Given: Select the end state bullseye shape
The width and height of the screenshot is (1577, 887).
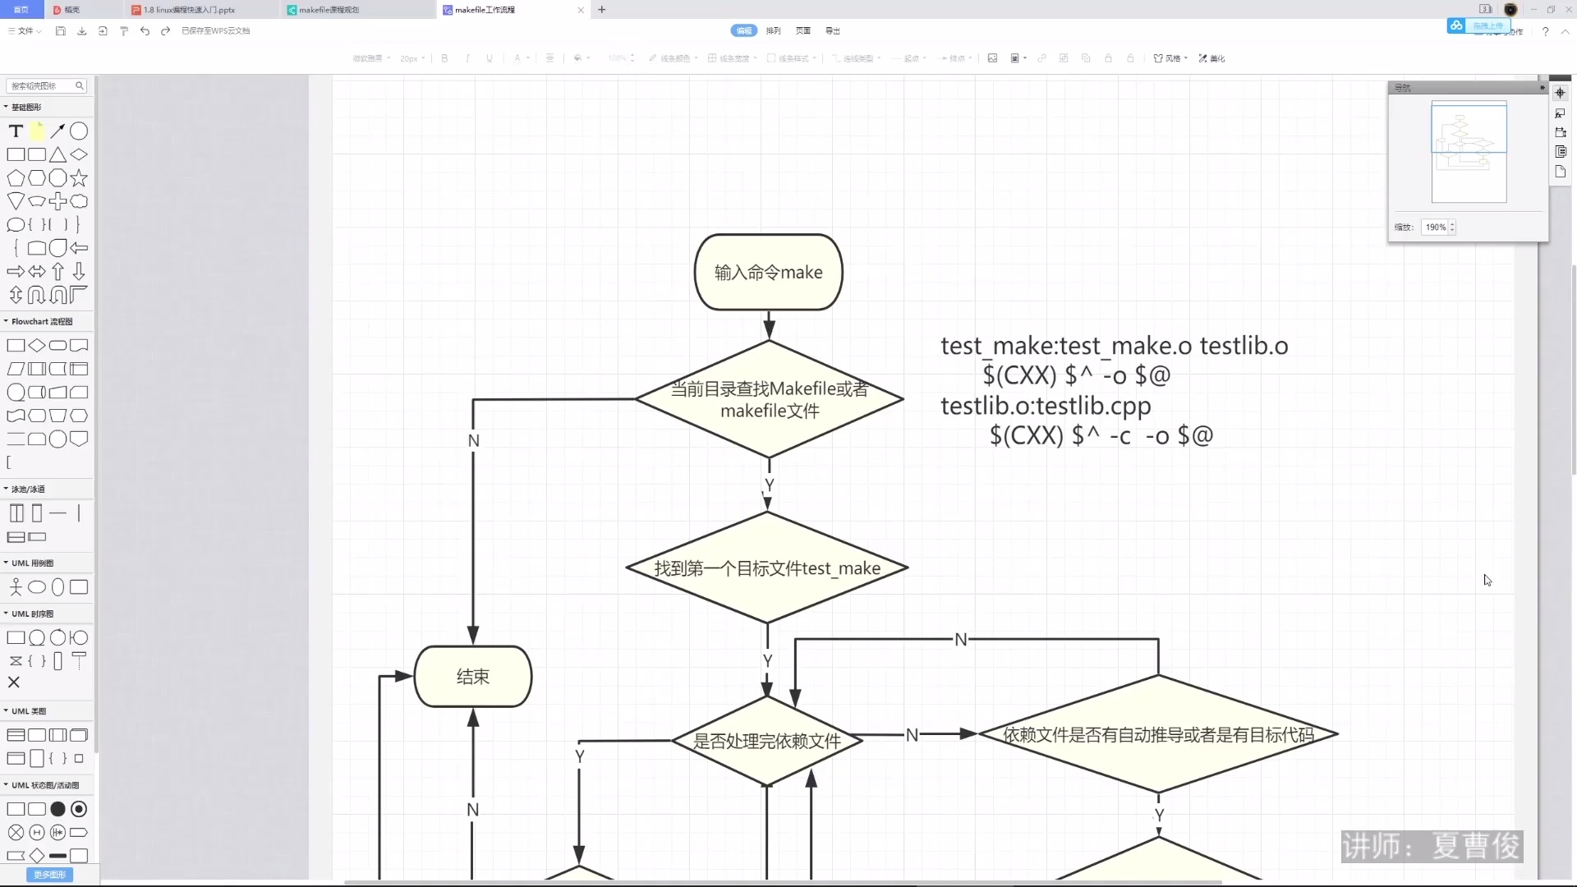Looking at the screenshot, I should (x=79, y=810).
